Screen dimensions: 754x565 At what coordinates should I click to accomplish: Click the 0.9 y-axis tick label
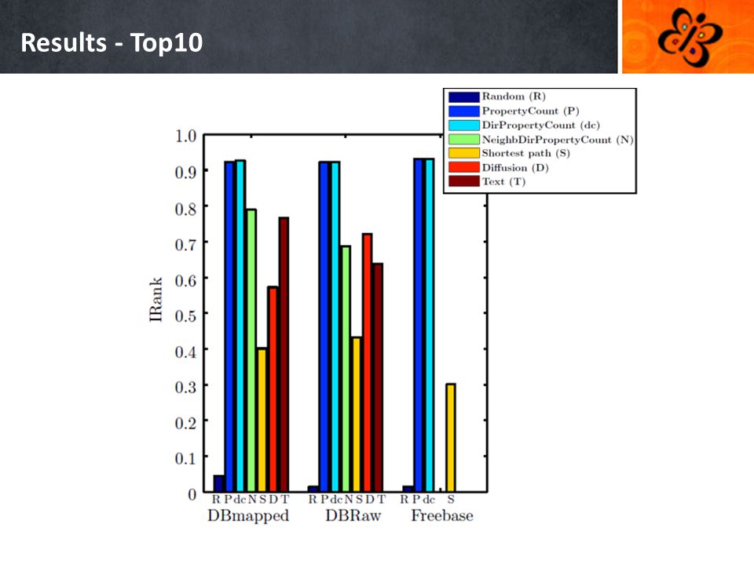click(185, 172)
